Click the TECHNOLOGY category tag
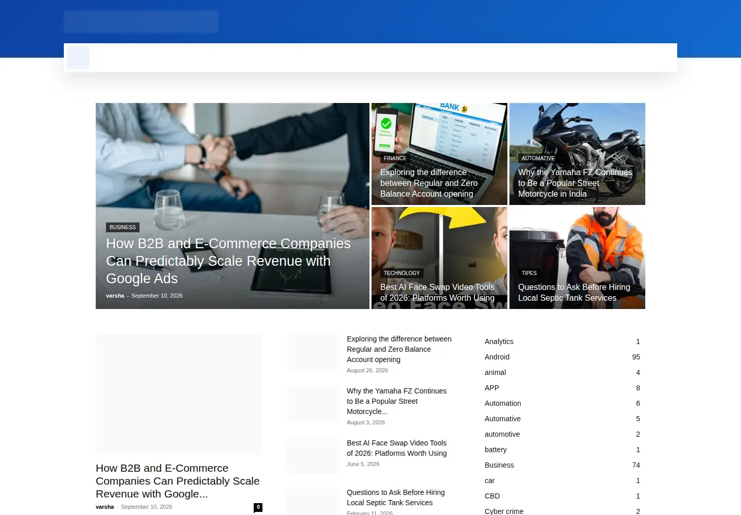 coord(401,273)
